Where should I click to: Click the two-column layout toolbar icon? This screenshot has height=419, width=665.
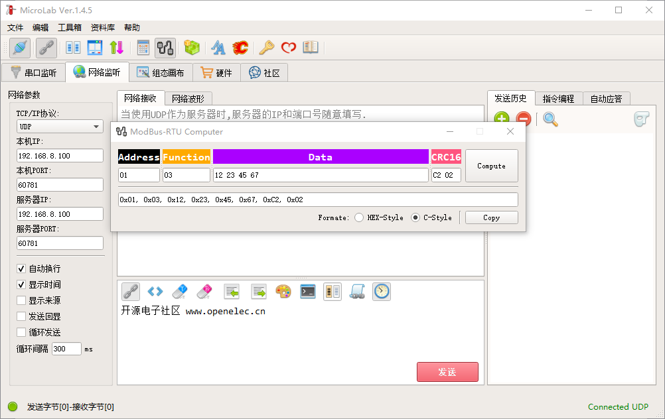tap(74, 48)
